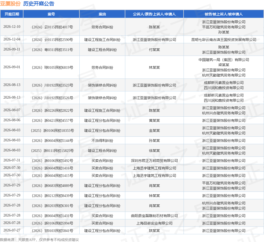Viewport: 264px width, 242px height.
Task: Click the 公诉人/原告/上诉人/申请人 column header
Action: click(154, 14)
